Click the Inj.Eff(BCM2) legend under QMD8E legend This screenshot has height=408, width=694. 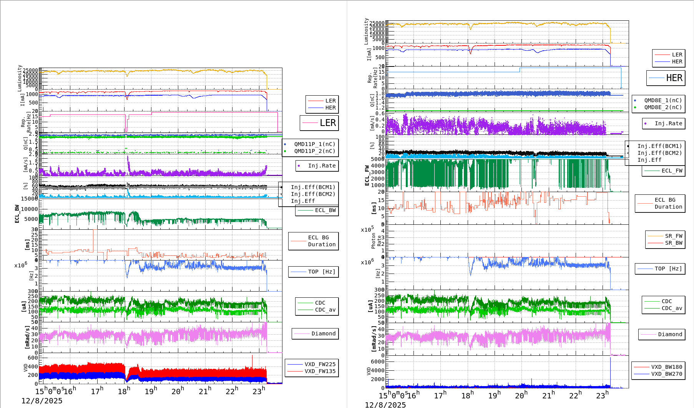[x=659, y=153]
